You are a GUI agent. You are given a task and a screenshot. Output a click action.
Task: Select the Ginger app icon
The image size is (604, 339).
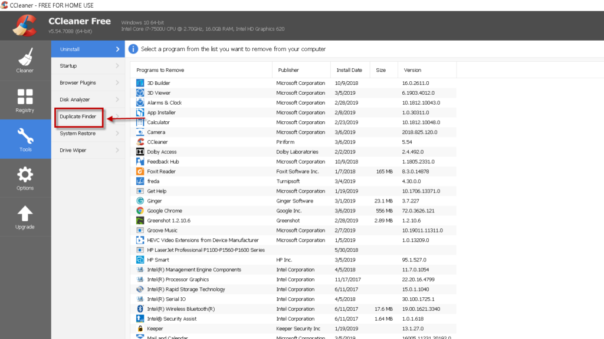tap(140, 201)
